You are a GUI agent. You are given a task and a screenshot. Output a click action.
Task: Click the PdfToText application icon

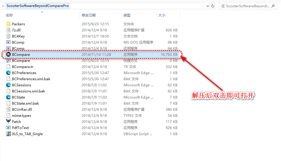tap(8, 128)
